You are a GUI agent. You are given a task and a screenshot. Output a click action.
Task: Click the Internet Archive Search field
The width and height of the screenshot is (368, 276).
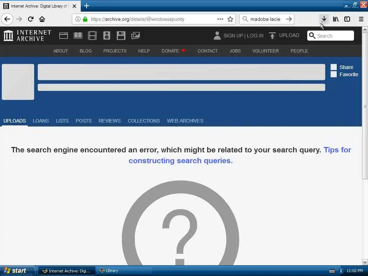[331, 36]
